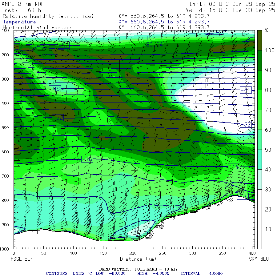Click the boxed '-80' temperature contour label
277x277 pixels.
click(64, 45)
